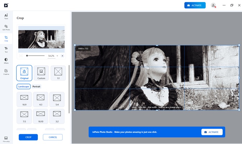The width and height of the screenshot is (242, 144).
Task: Show the Film-strip at bottom left
Action: click(6, 139)
